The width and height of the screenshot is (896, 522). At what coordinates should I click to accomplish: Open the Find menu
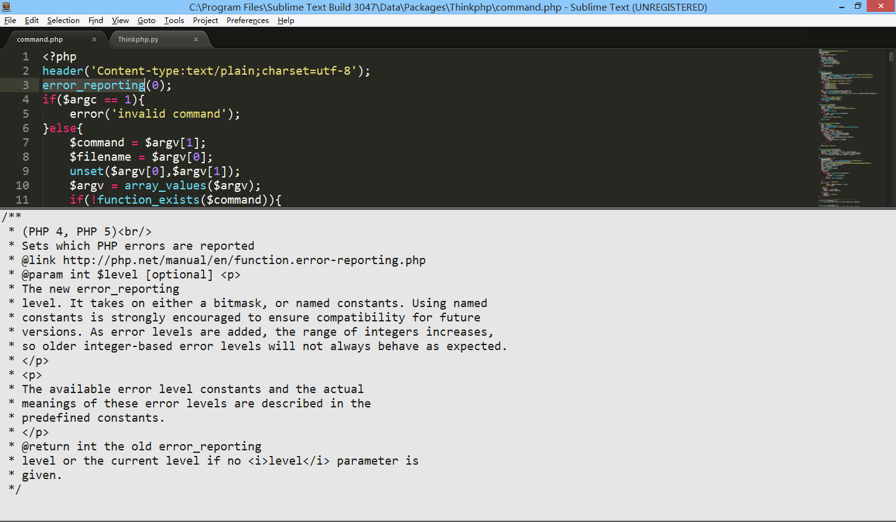96,21
